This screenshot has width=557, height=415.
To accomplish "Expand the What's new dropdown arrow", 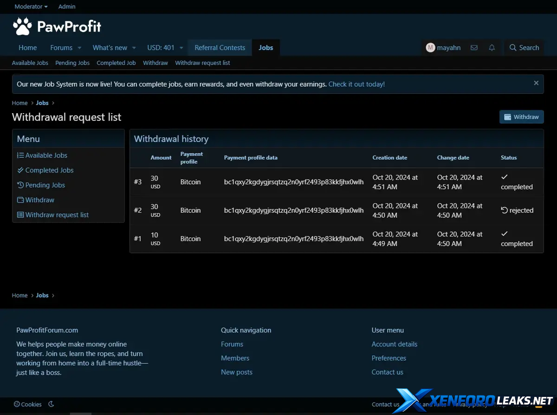I will point(134,48).
